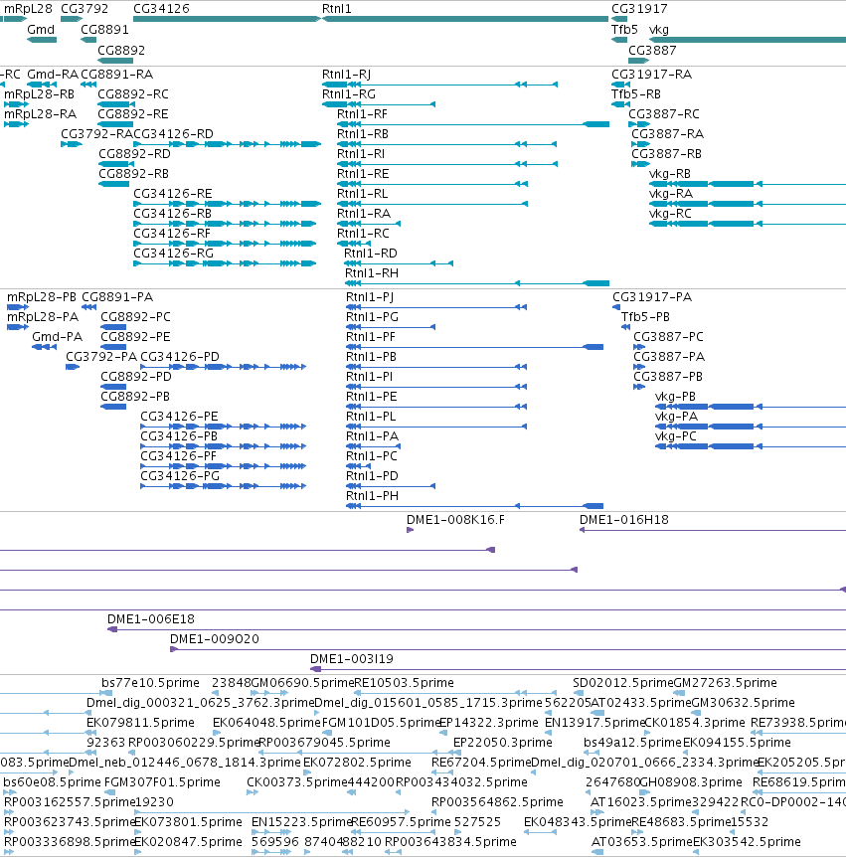Viewport: 846px width, 857px height.
Task: Click transcript Rtnl1-RA label
Action: pyautogui.click(x=364, y=213)
